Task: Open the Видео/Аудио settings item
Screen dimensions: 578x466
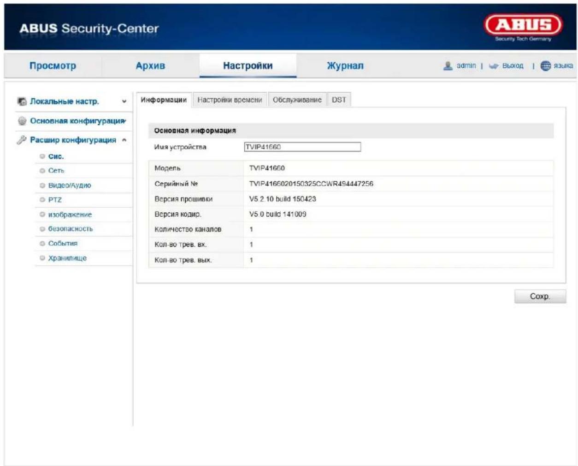Action: 70,186
